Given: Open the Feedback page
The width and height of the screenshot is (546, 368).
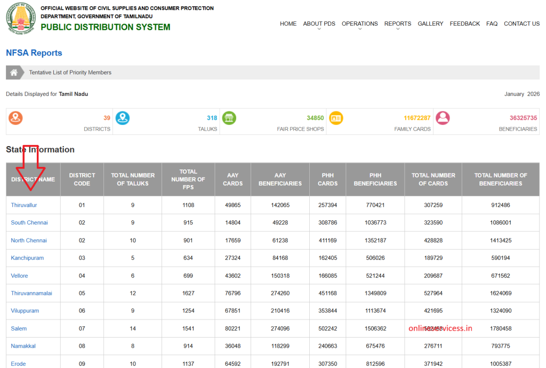Looking at the screenshot, I should point(464,24).
